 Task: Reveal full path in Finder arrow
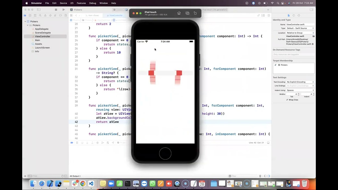pyautogui.click(x=313, y=44)
